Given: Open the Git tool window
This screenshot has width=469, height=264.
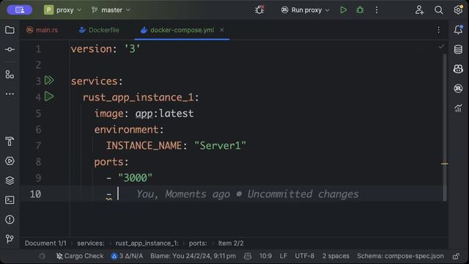Looking at the screenshot, I should 10,239.
